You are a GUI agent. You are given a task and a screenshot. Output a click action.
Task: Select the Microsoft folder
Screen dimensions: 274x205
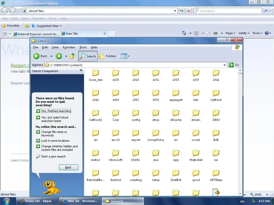[116, 155]
